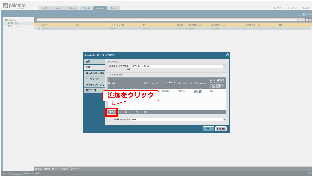
Task: Click the dialog help question mark icon
Action: tap(227, 55)
